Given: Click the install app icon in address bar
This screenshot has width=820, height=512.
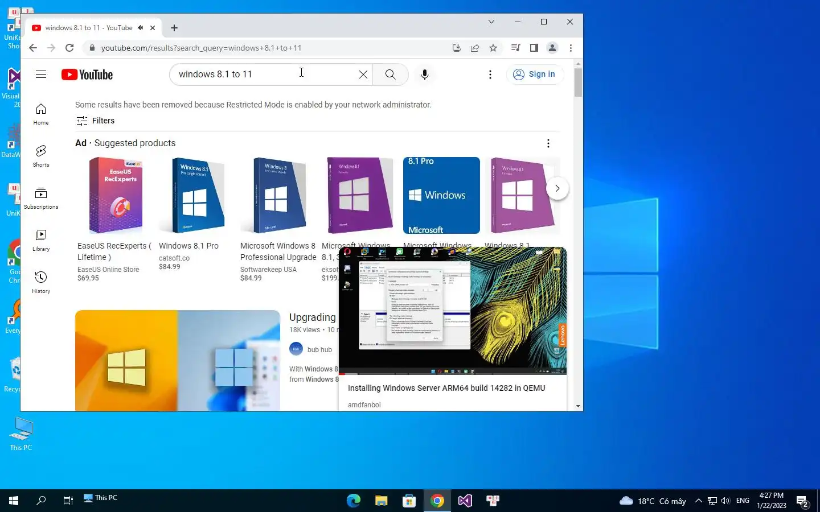Looking at the screenshot, I should (456, 48).
